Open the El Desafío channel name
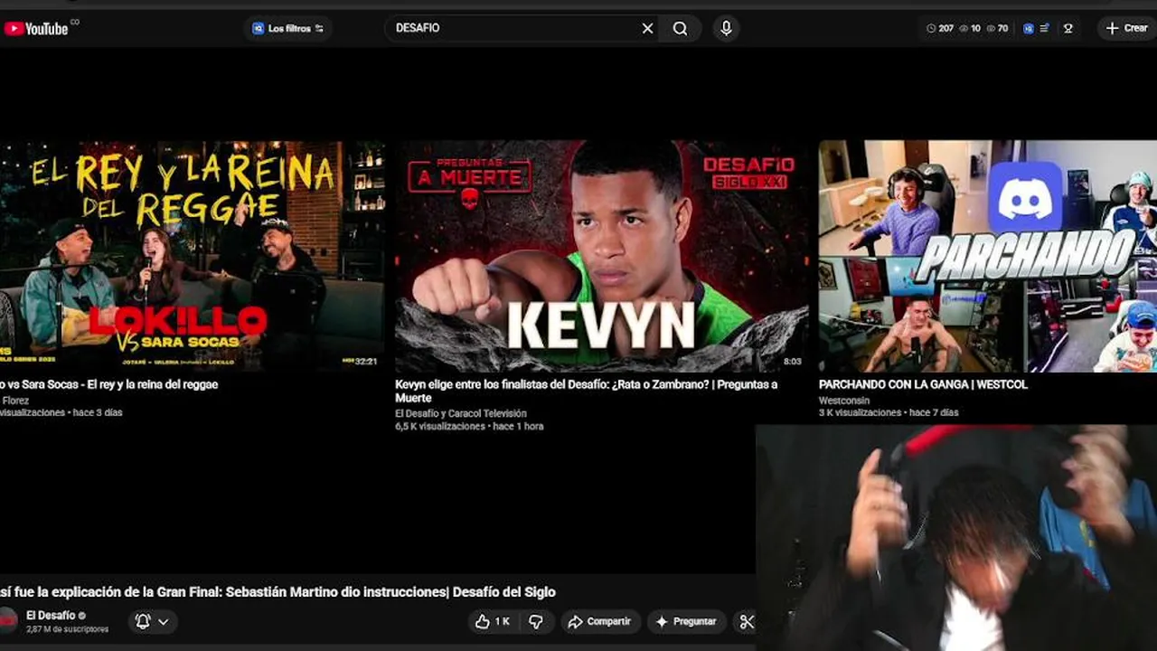 (51, 616)
